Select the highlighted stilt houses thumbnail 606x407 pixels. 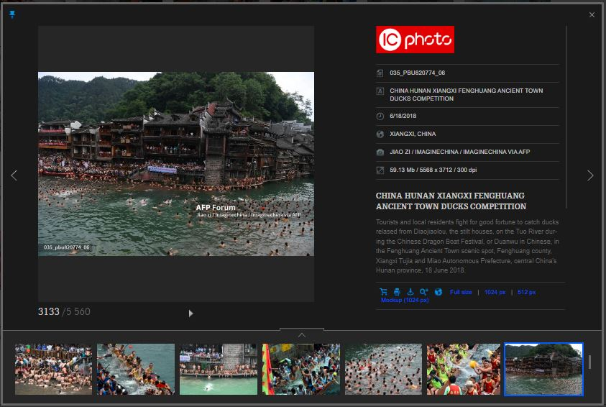coord(543,369)
